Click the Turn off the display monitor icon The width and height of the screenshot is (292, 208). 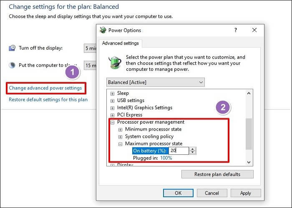coord(12,48)
